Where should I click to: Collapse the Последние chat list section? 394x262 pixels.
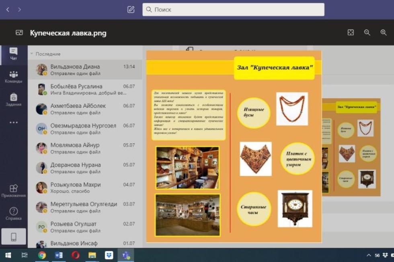(x=31, y=54)
